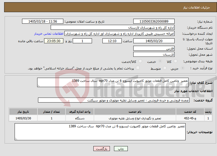Open the اطلاعات تماس خریدار link

pyautogui.click(x=49, y=34)
